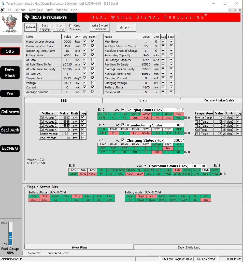Click the Dev: Read Error status field
The image size is (243, 262).
(x=97, y=253)
